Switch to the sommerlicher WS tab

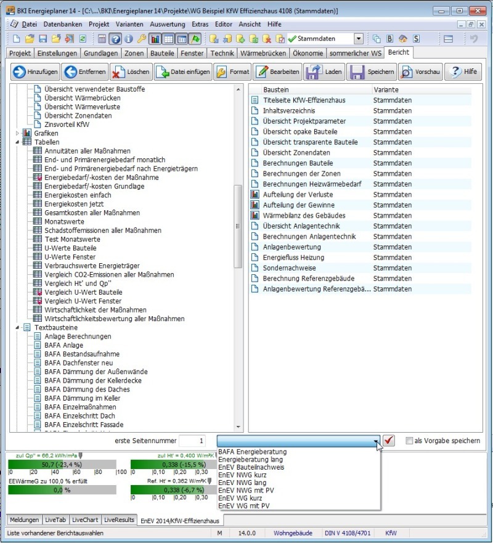point(355,54)
